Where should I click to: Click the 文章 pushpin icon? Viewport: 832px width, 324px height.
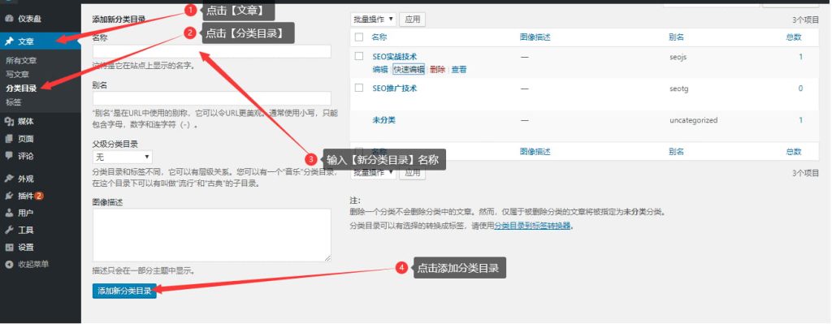(9, 41)
